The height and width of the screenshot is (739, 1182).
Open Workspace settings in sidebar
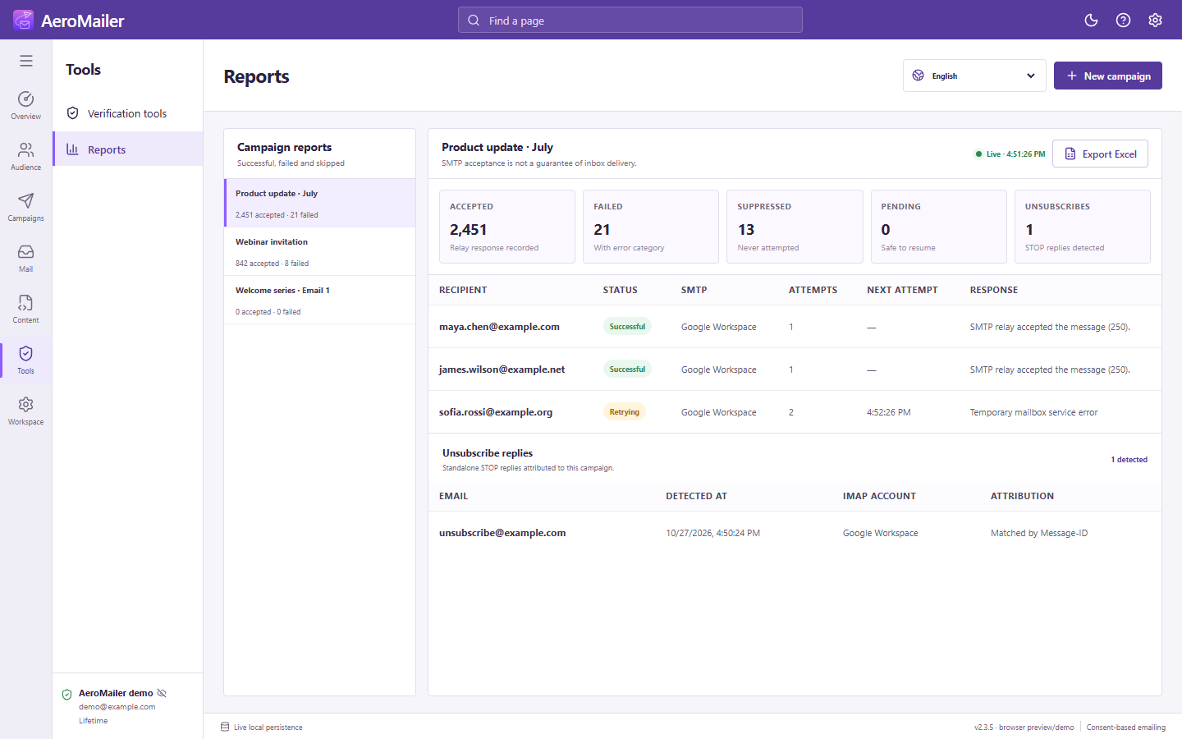pos(26,411)
